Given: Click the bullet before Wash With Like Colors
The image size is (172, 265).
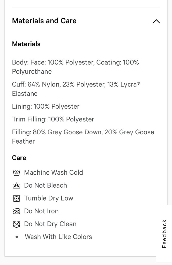Looking at the screenshot, I should 17,237.
